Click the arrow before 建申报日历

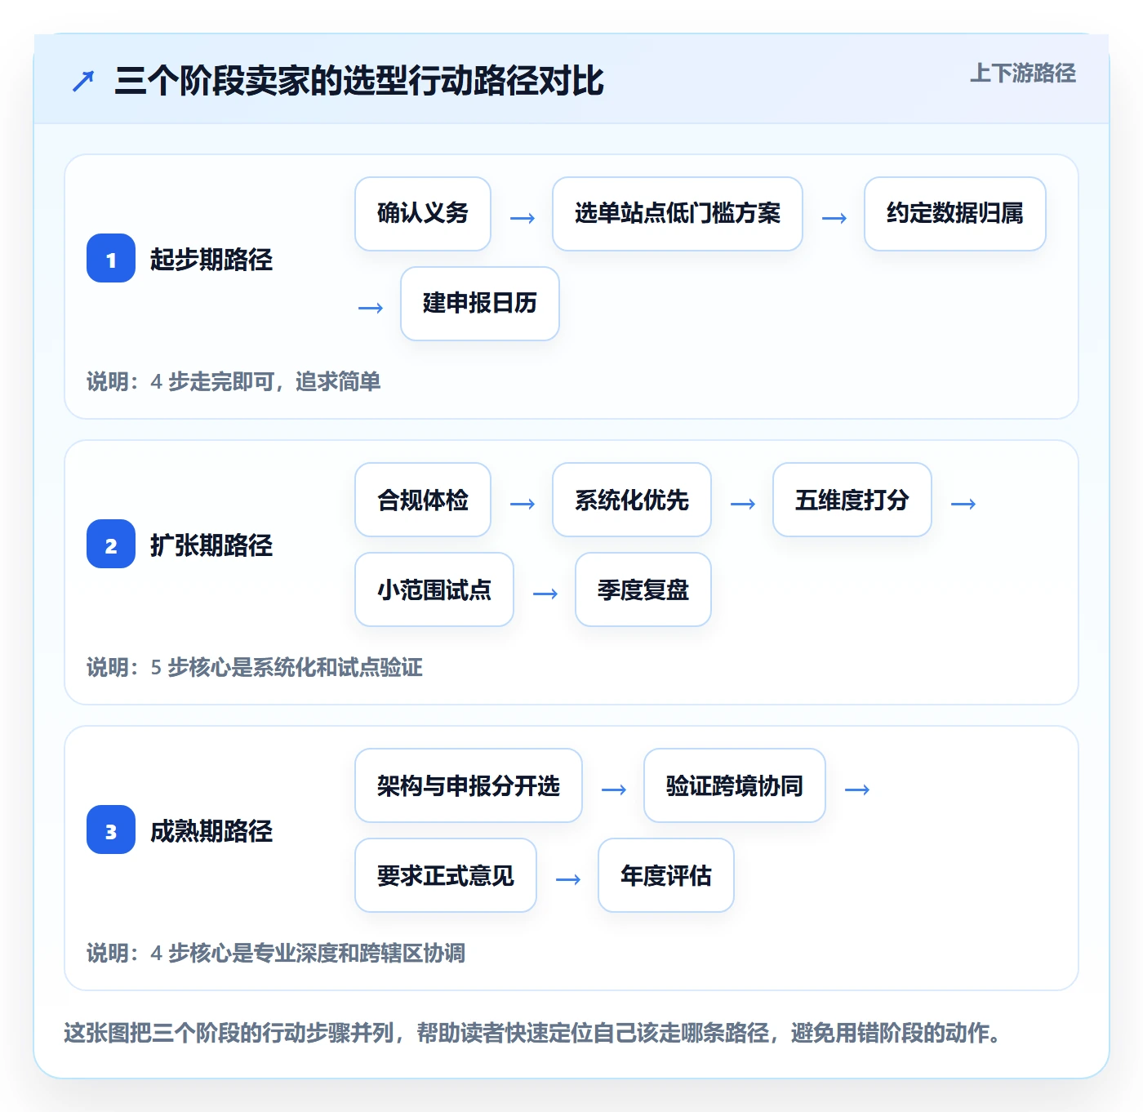(371, 308)
